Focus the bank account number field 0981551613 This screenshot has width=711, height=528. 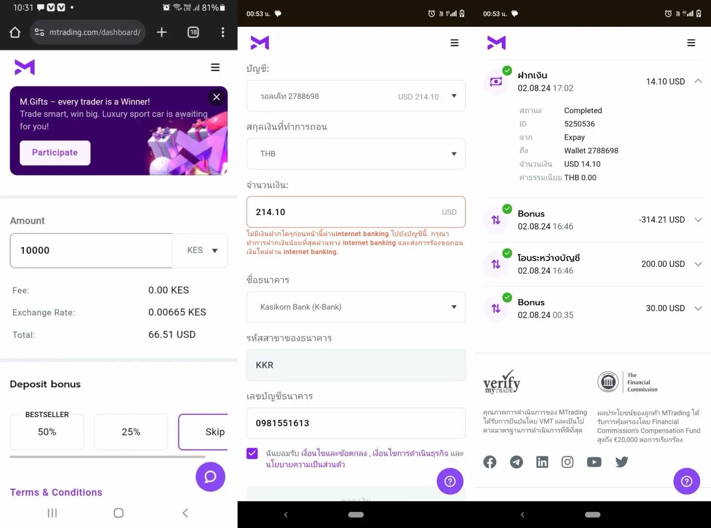(356, 423)
